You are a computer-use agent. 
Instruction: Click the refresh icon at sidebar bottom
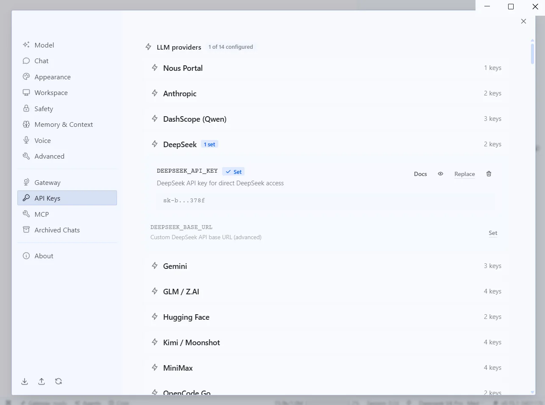58,381
